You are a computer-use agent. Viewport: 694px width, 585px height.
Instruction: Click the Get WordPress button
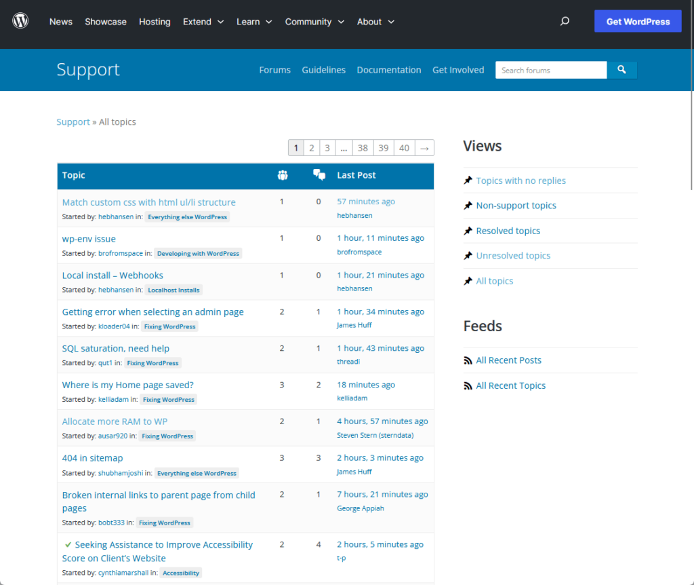[x=638, y=21]
